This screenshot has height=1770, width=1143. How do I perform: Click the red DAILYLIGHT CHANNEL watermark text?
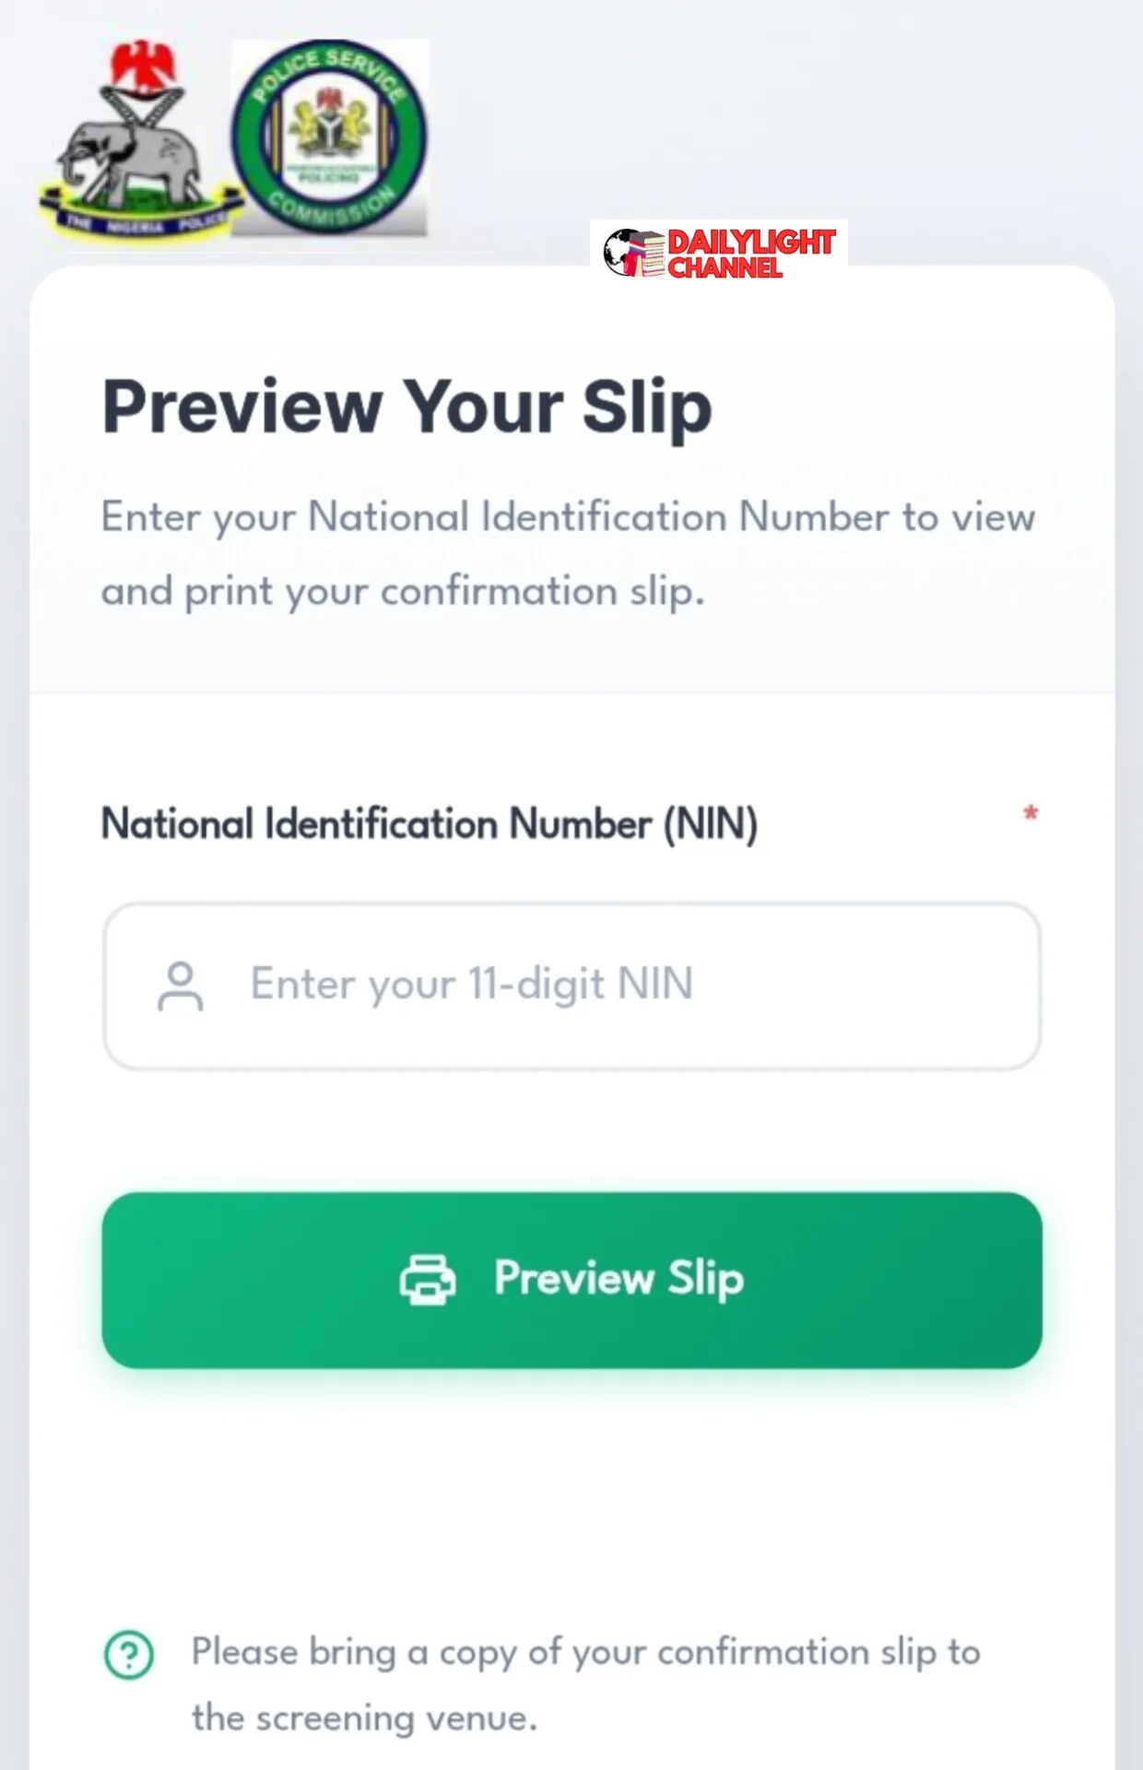750,254
